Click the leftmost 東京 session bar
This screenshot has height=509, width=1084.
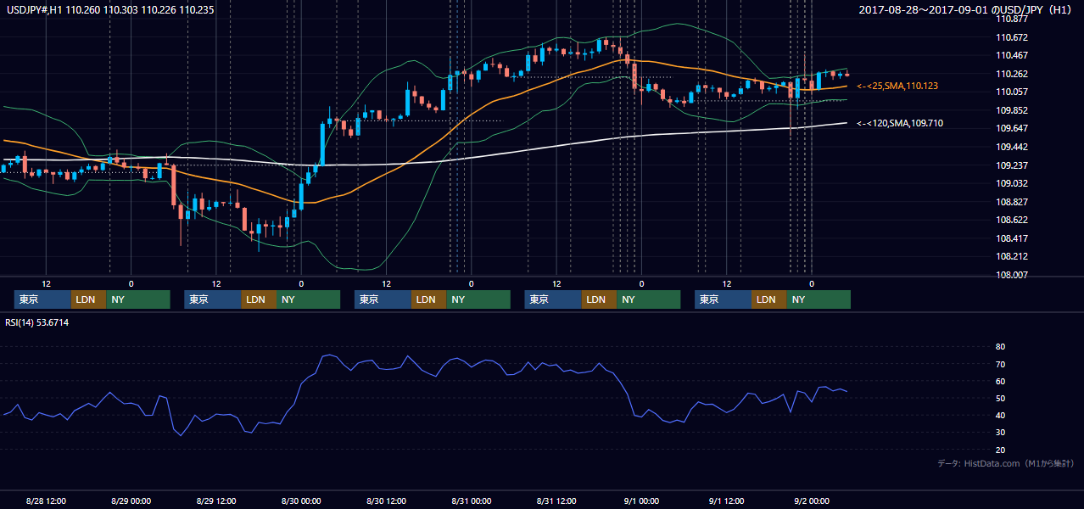(42, 299)
